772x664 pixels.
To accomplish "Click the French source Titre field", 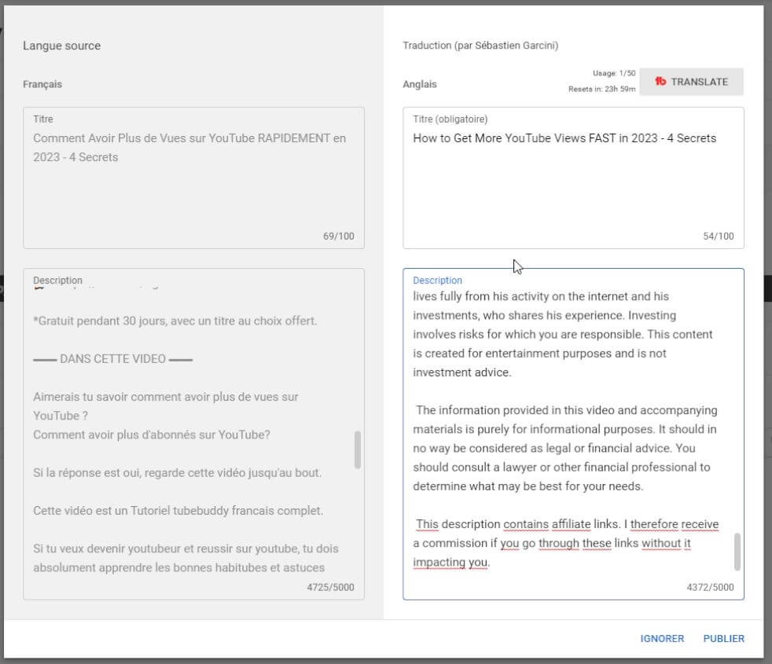I will [x=193, y=178].
